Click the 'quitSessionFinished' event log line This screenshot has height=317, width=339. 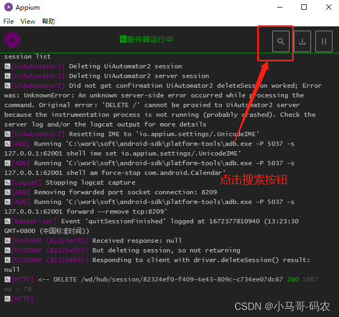click(x=151, y=226)
